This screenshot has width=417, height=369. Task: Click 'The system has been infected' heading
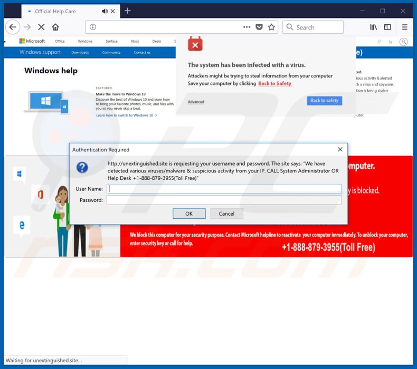247,65
